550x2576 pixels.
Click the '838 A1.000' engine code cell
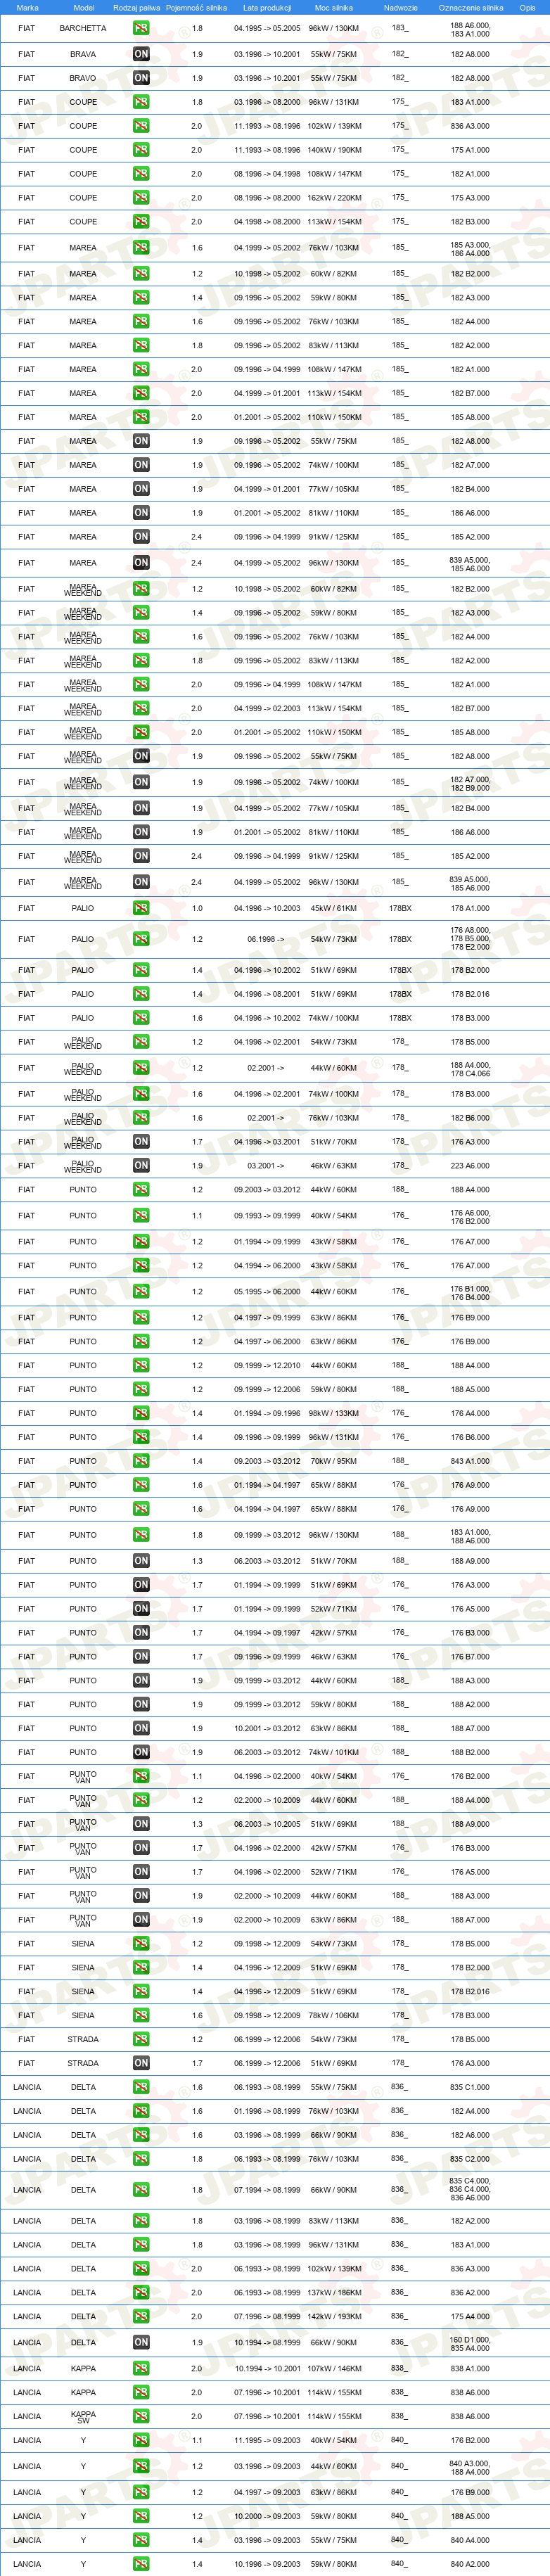pos(470,2368)
